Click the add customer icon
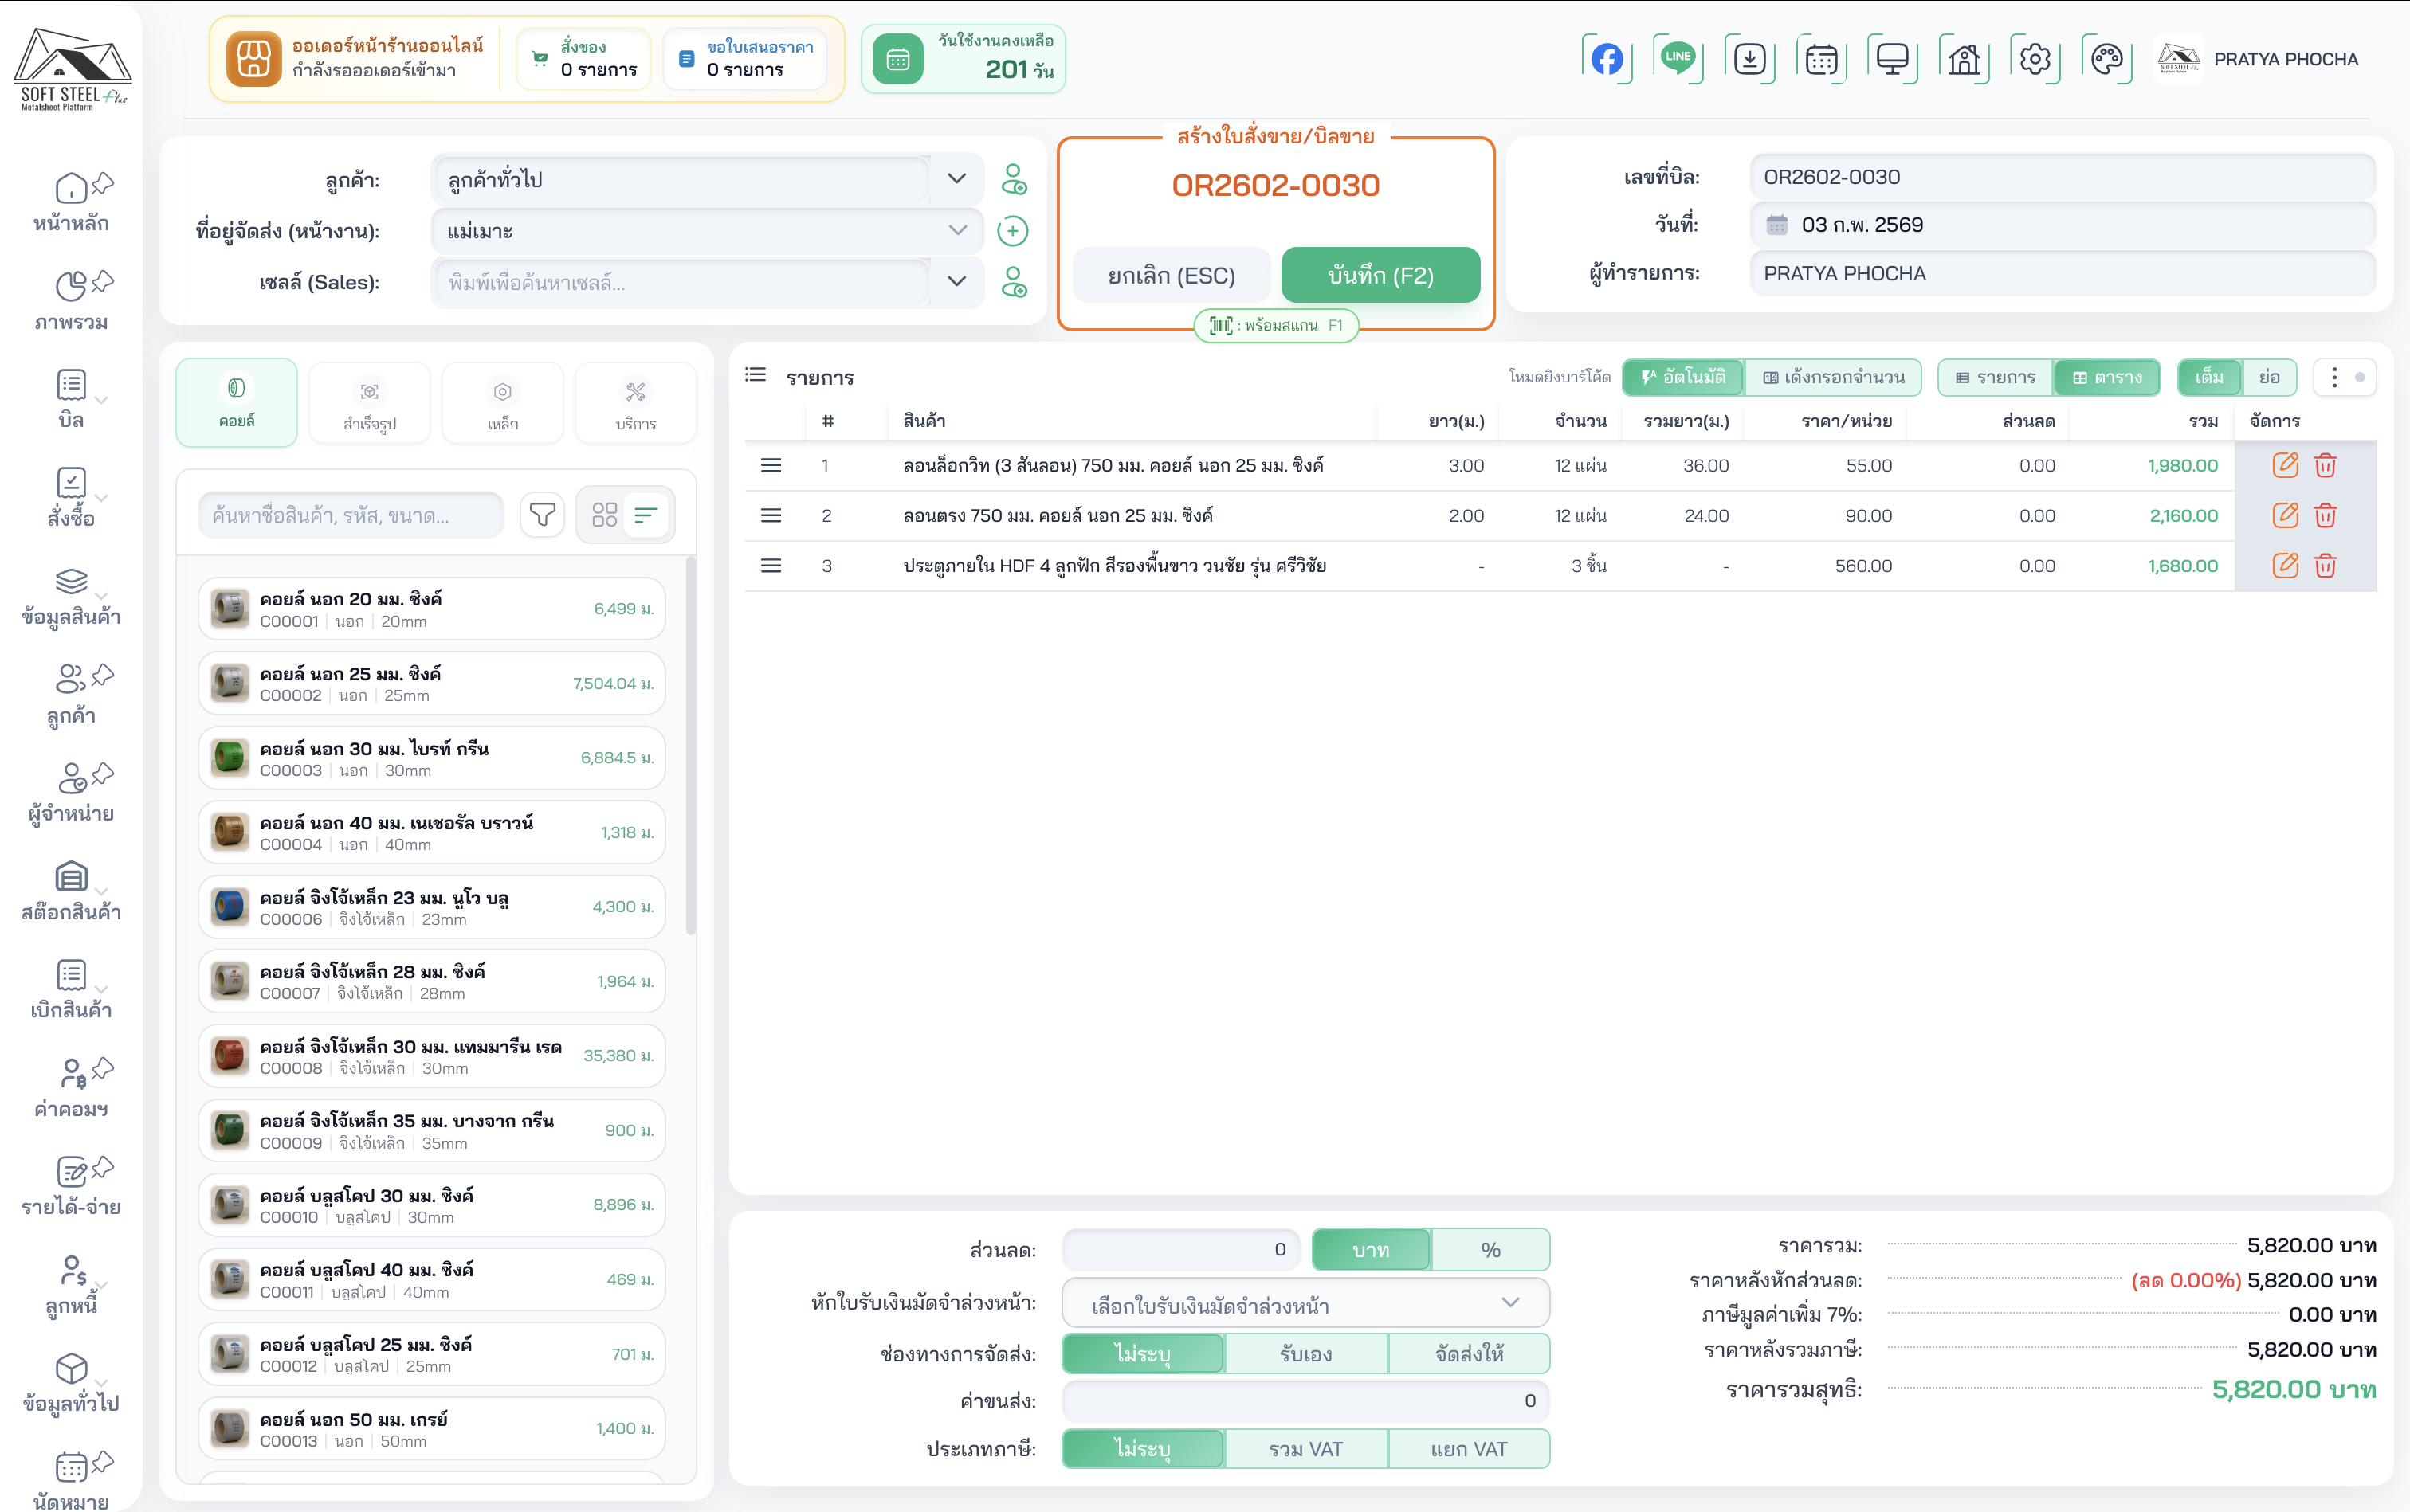Viewport: 2410px width, 1512px height. pos(1014,179)
